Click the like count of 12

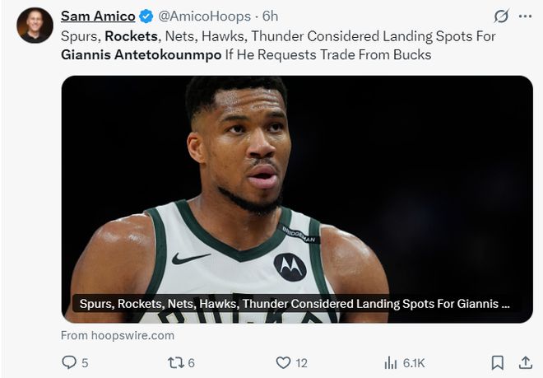pyautogui.click(x=301, y=362)
